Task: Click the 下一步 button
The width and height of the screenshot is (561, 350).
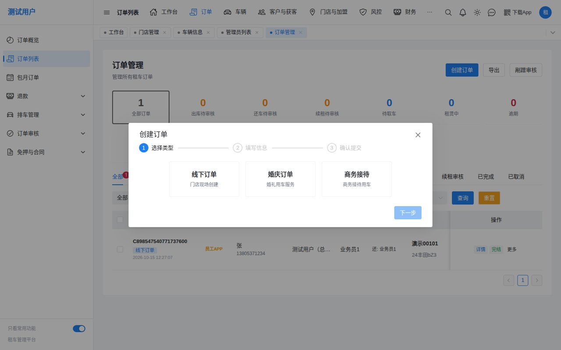Action: pos(408,213)
